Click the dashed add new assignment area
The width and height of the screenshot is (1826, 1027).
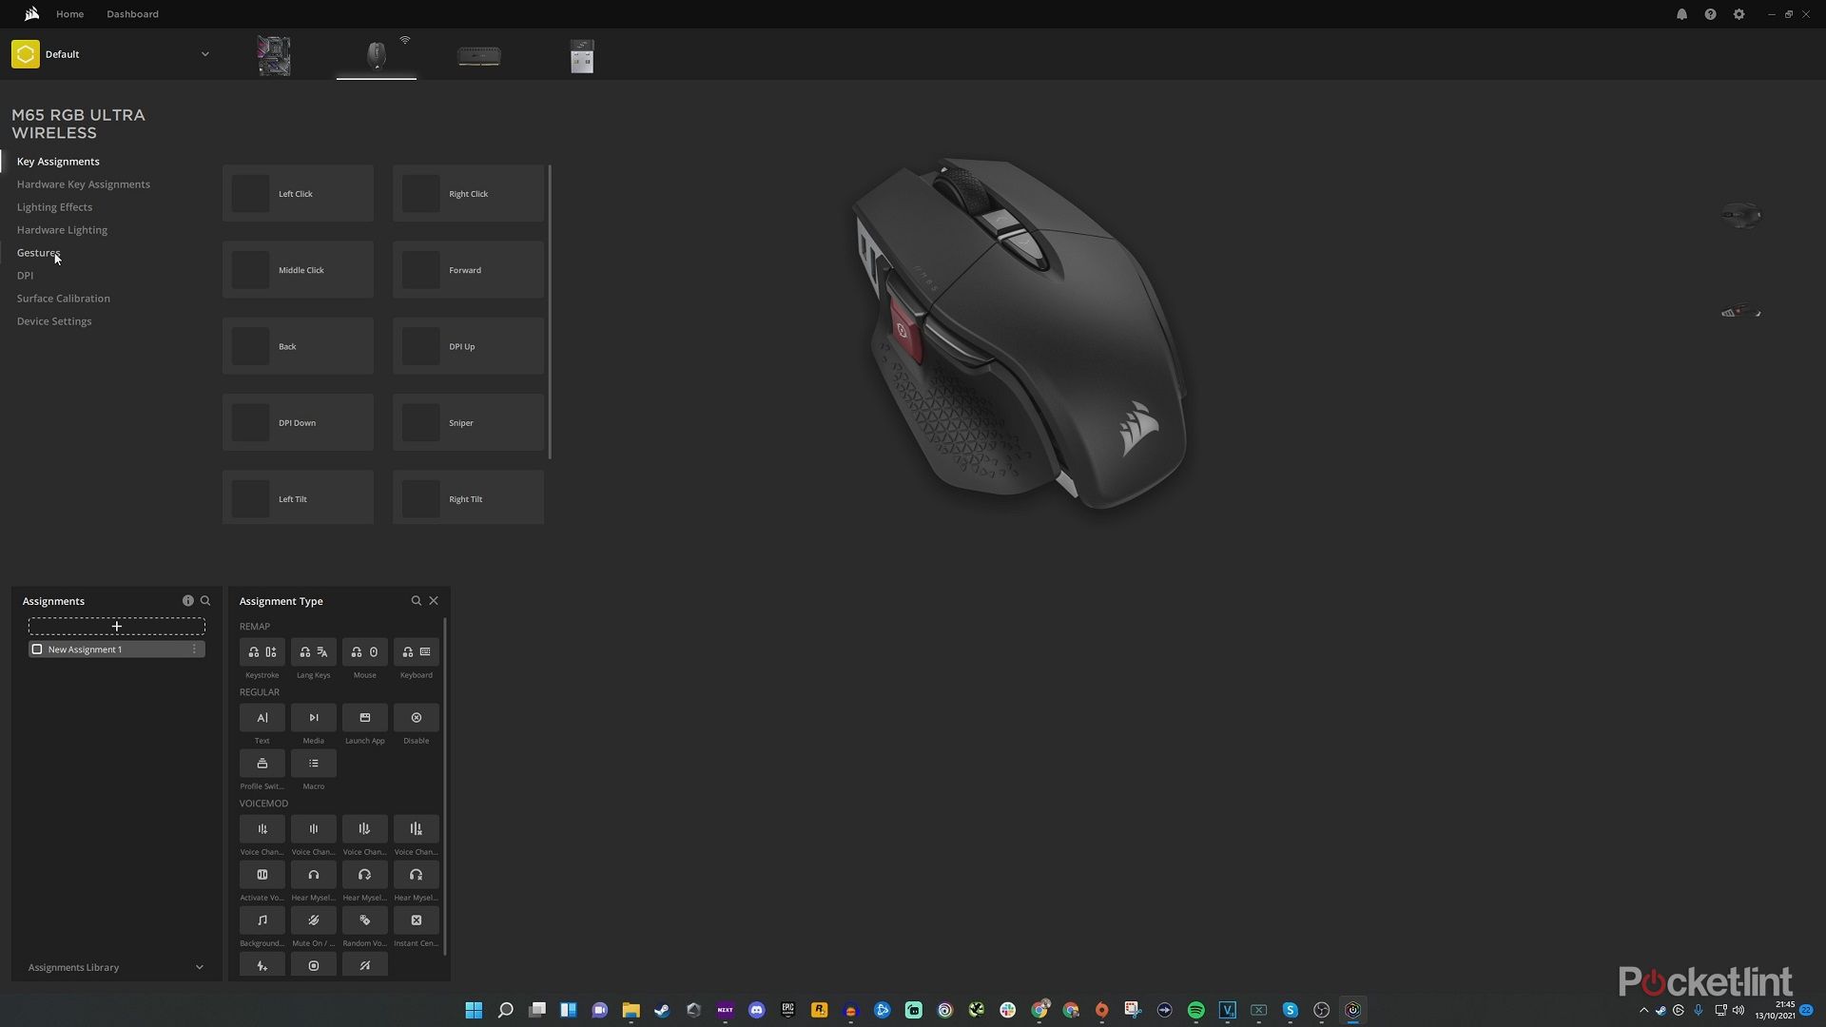tap(116, 626)
